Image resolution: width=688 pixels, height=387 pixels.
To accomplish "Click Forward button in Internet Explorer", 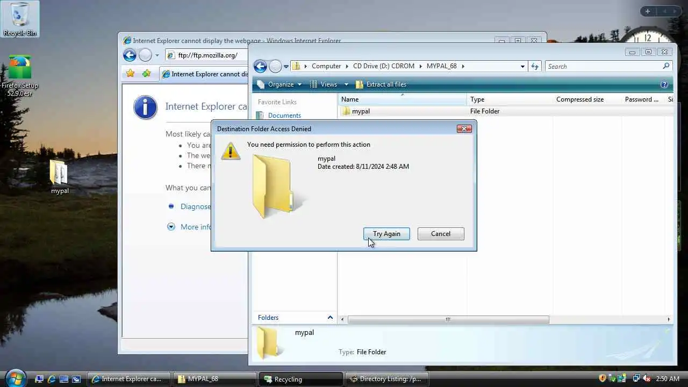I will [x=145, y=55].
